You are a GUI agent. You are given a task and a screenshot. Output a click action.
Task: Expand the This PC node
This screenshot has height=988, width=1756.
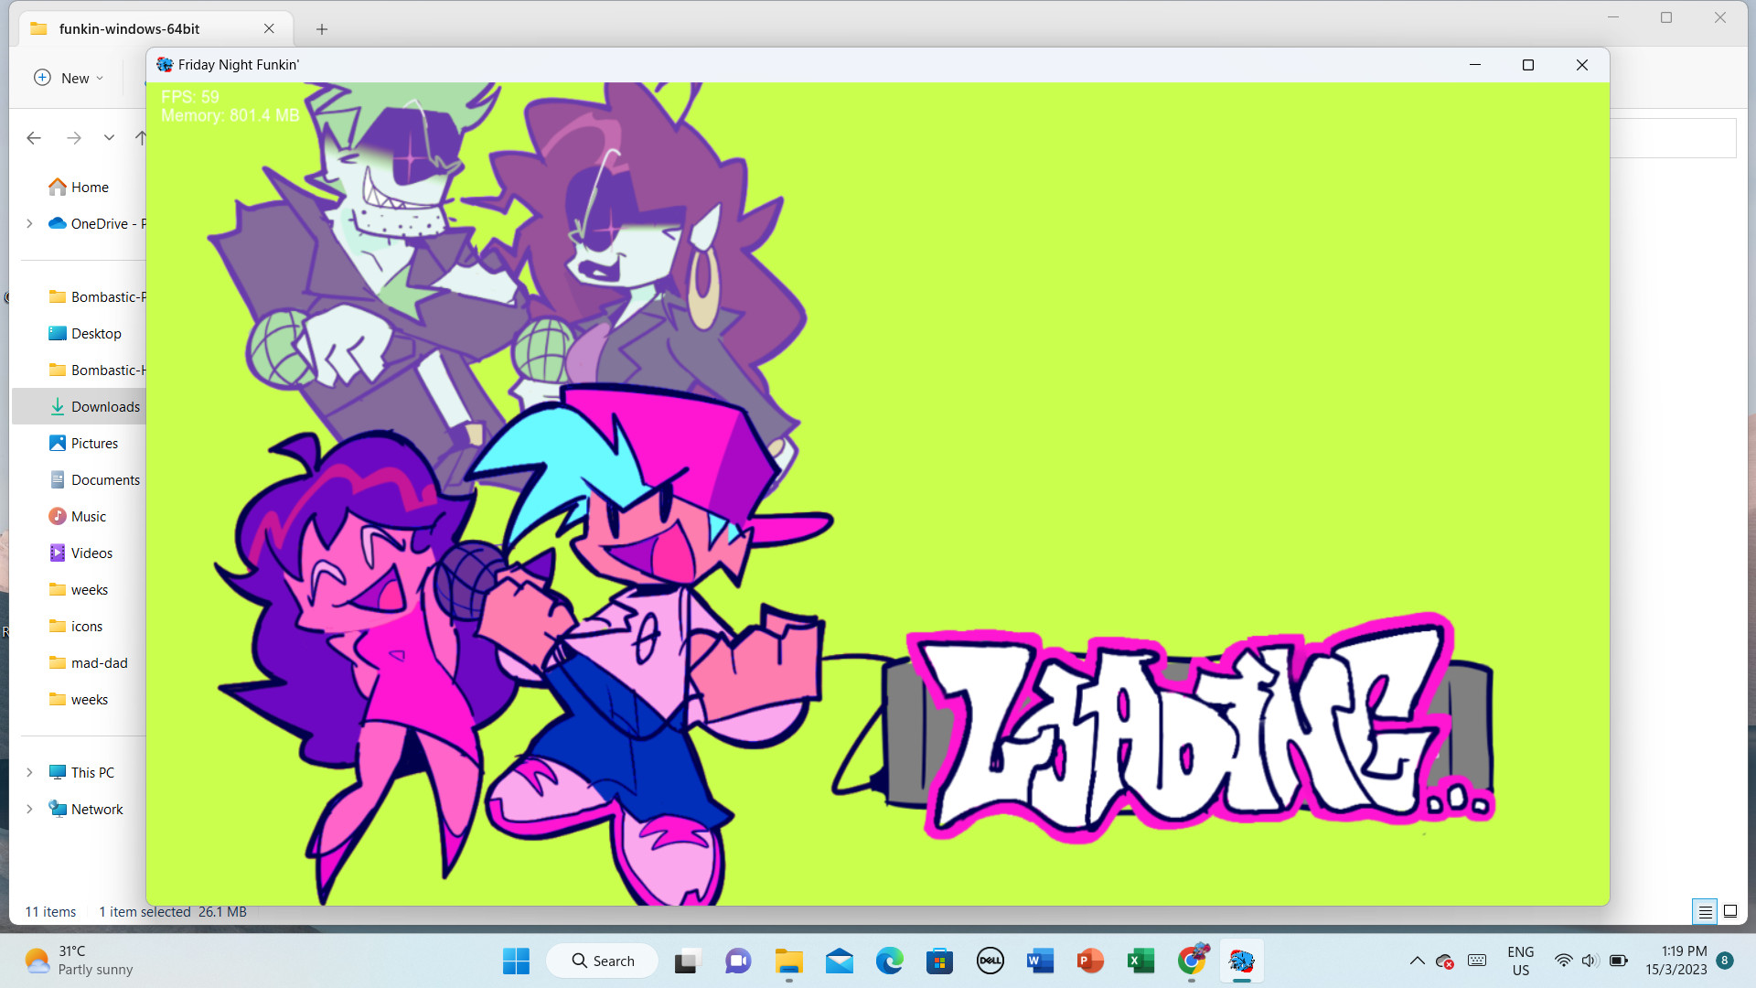[29, 772]
